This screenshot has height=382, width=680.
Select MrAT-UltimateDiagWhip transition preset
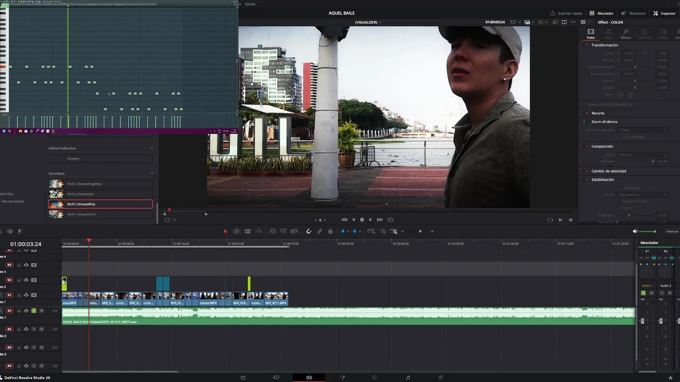(100, 184)
